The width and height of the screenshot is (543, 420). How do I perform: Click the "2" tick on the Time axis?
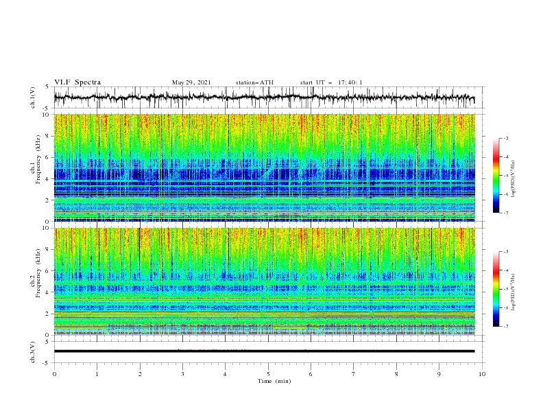point(140,374)
